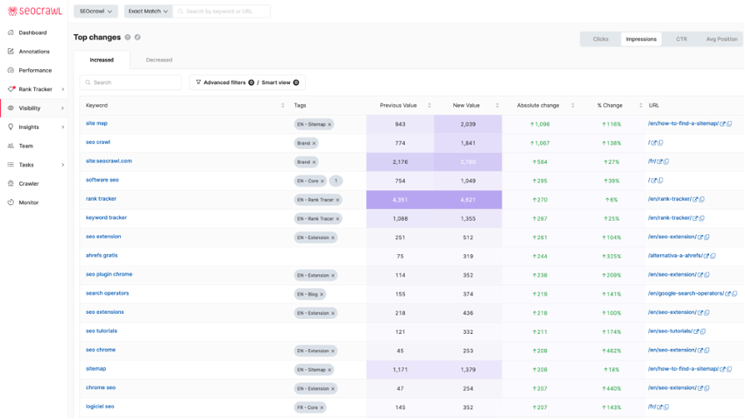This screenshot has height=419, width=745.
Task: Open the seo tutorials keyword
Action: [x=101, y=330]
